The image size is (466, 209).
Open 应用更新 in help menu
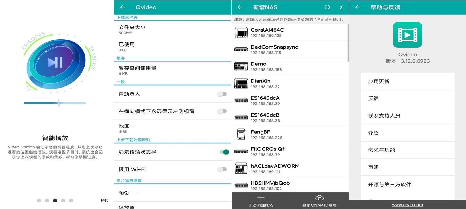tap(408, 81)
